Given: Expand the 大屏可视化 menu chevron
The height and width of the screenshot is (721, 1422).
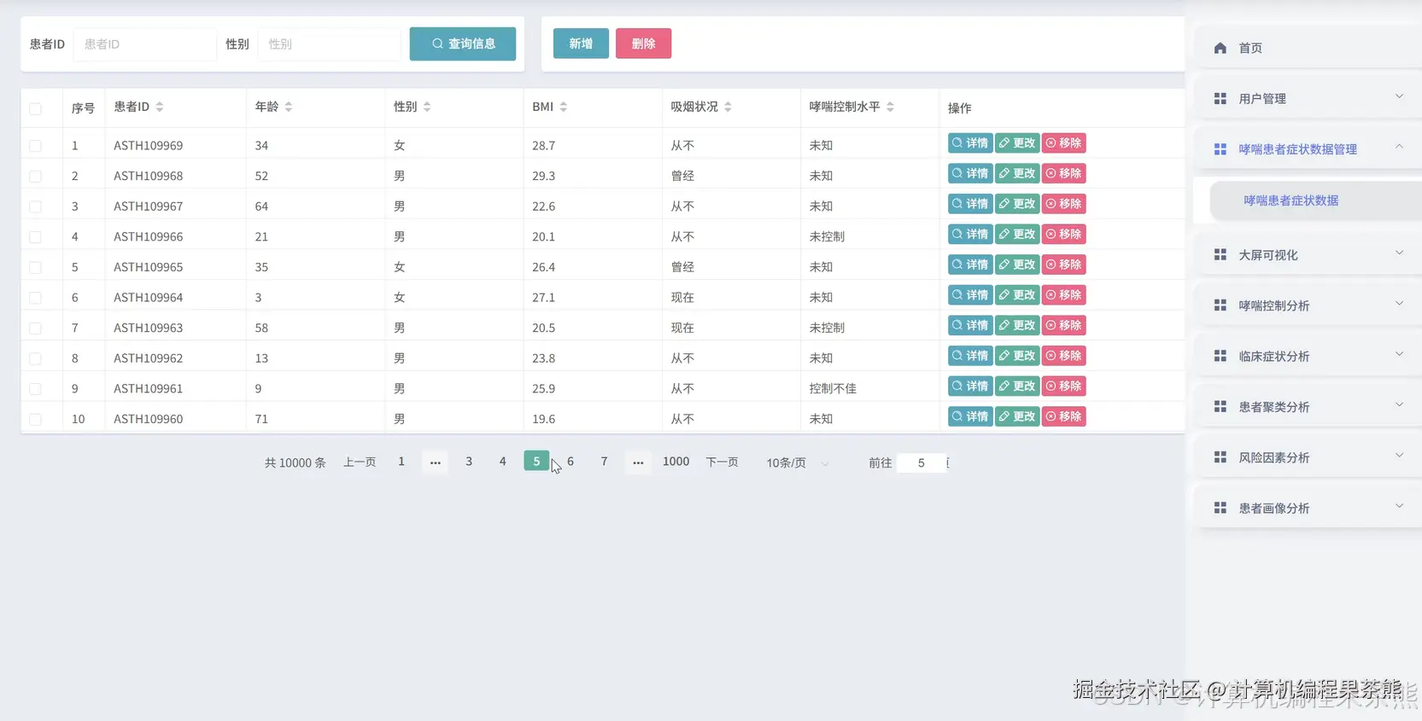Looking at the screenshot, I should point(1399,253).
